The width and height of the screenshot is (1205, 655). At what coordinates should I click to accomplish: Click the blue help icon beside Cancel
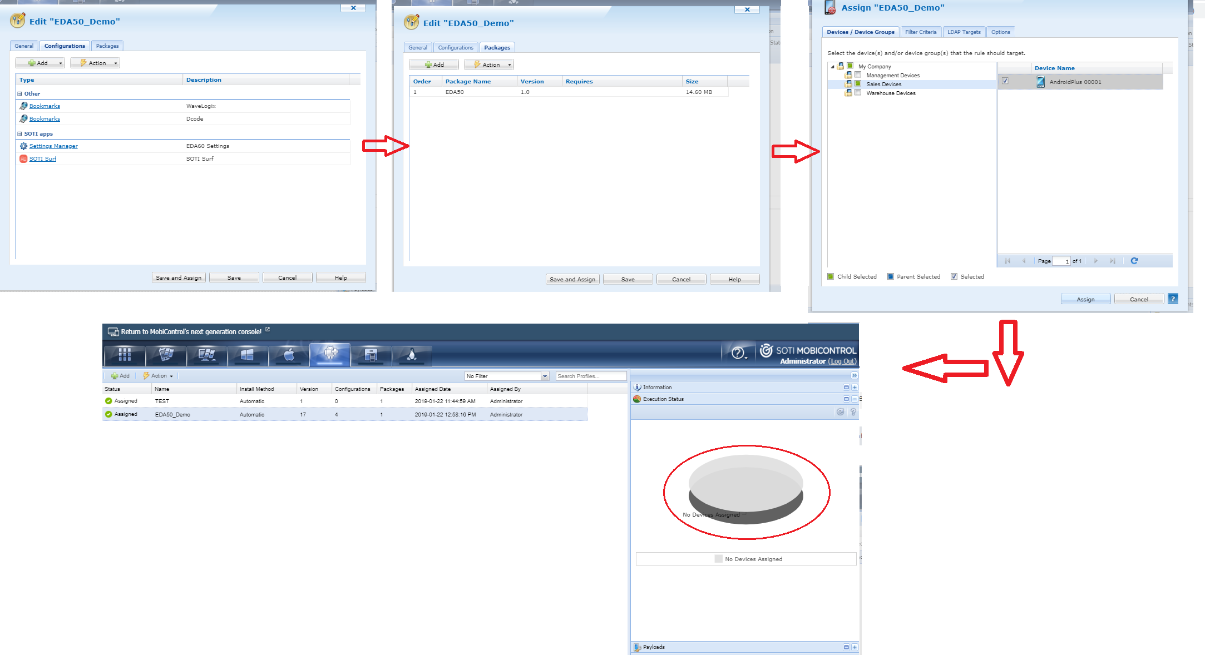(1173, 299)
